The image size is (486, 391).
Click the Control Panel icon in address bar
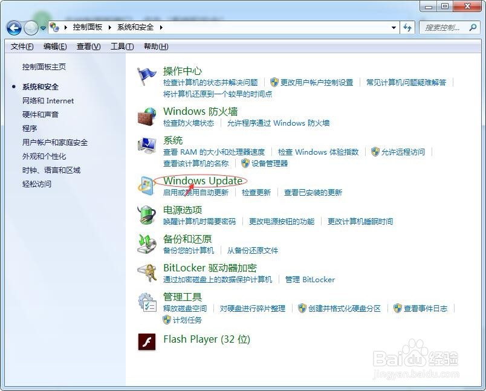click(54, 27)
